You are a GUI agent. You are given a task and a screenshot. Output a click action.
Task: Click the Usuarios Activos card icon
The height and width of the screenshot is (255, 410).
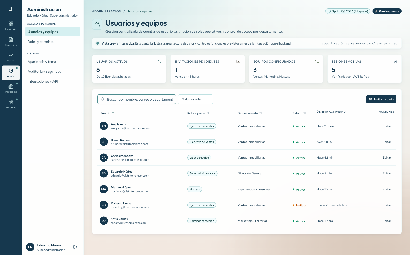[160, 61]
